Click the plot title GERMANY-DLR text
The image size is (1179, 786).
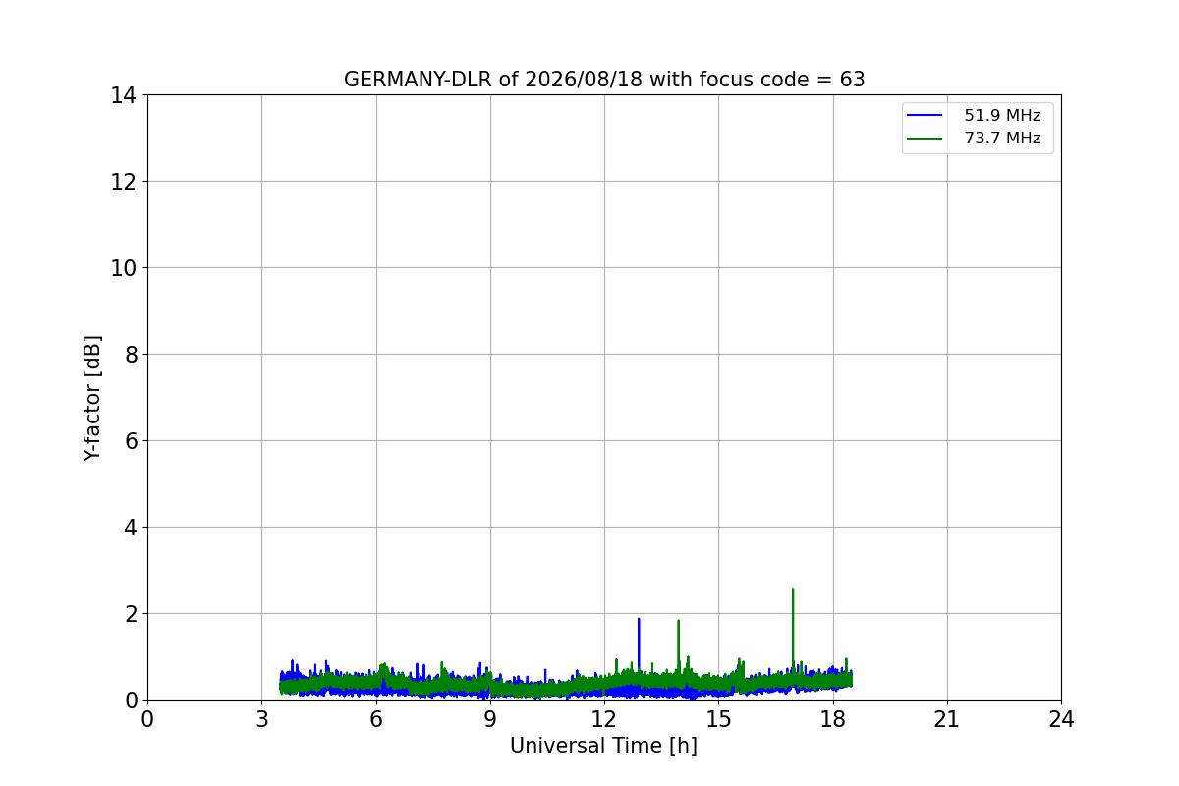[604, 80]
